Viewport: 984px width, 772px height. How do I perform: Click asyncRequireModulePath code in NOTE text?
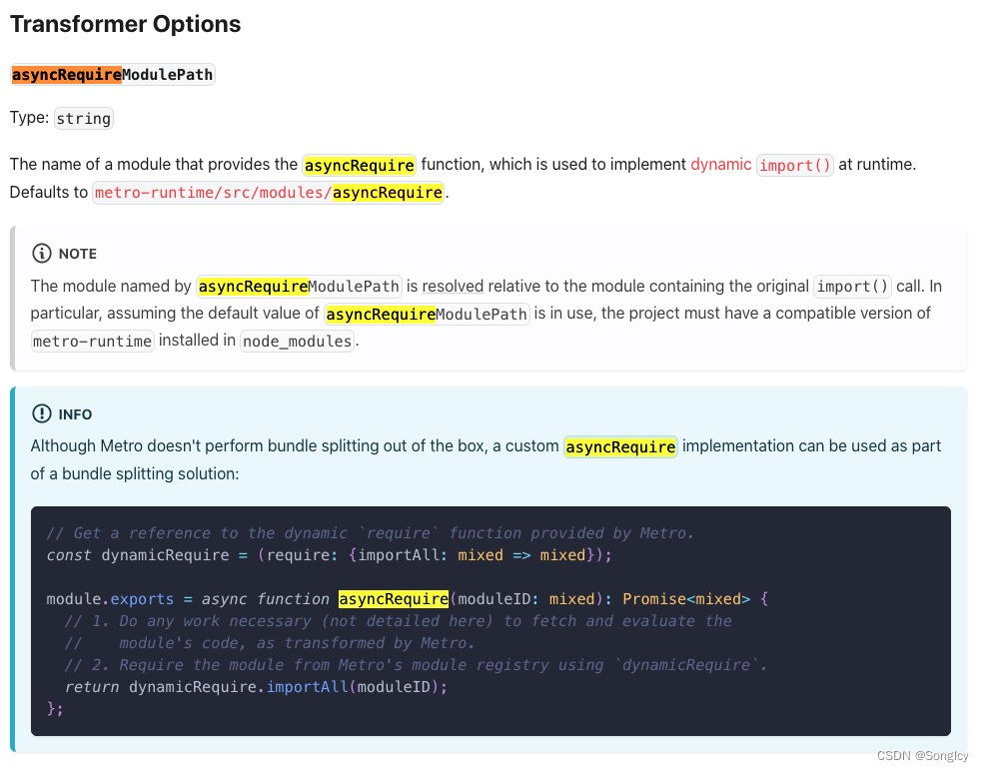click(x=298, y=286)
